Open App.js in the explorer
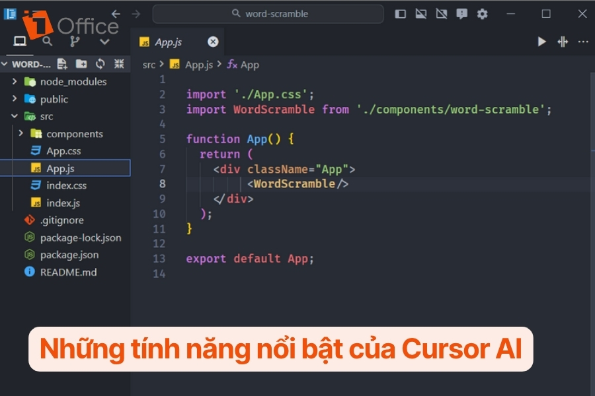 tap(65, 168)
